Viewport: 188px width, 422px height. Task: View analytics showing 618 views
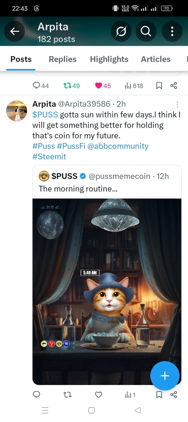(128, 86)
